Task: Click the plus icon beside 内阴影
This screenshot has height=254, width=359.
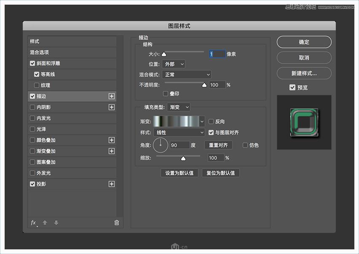Action: click(x=112, y=107)
